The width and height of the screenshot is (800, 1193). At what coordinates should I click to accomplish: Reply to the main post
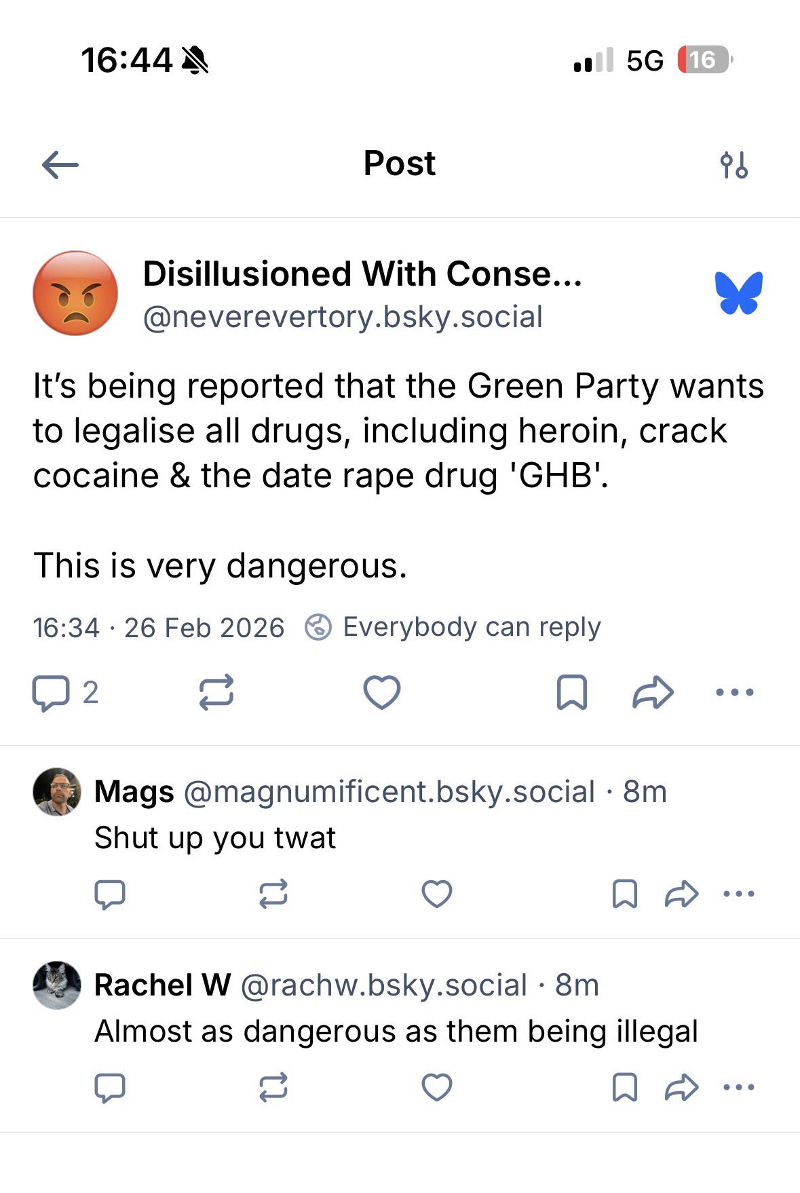click(x=51, y=692)
